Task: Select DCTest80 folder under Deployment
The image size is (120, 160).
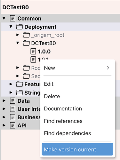Action: [x=44, y=43]
